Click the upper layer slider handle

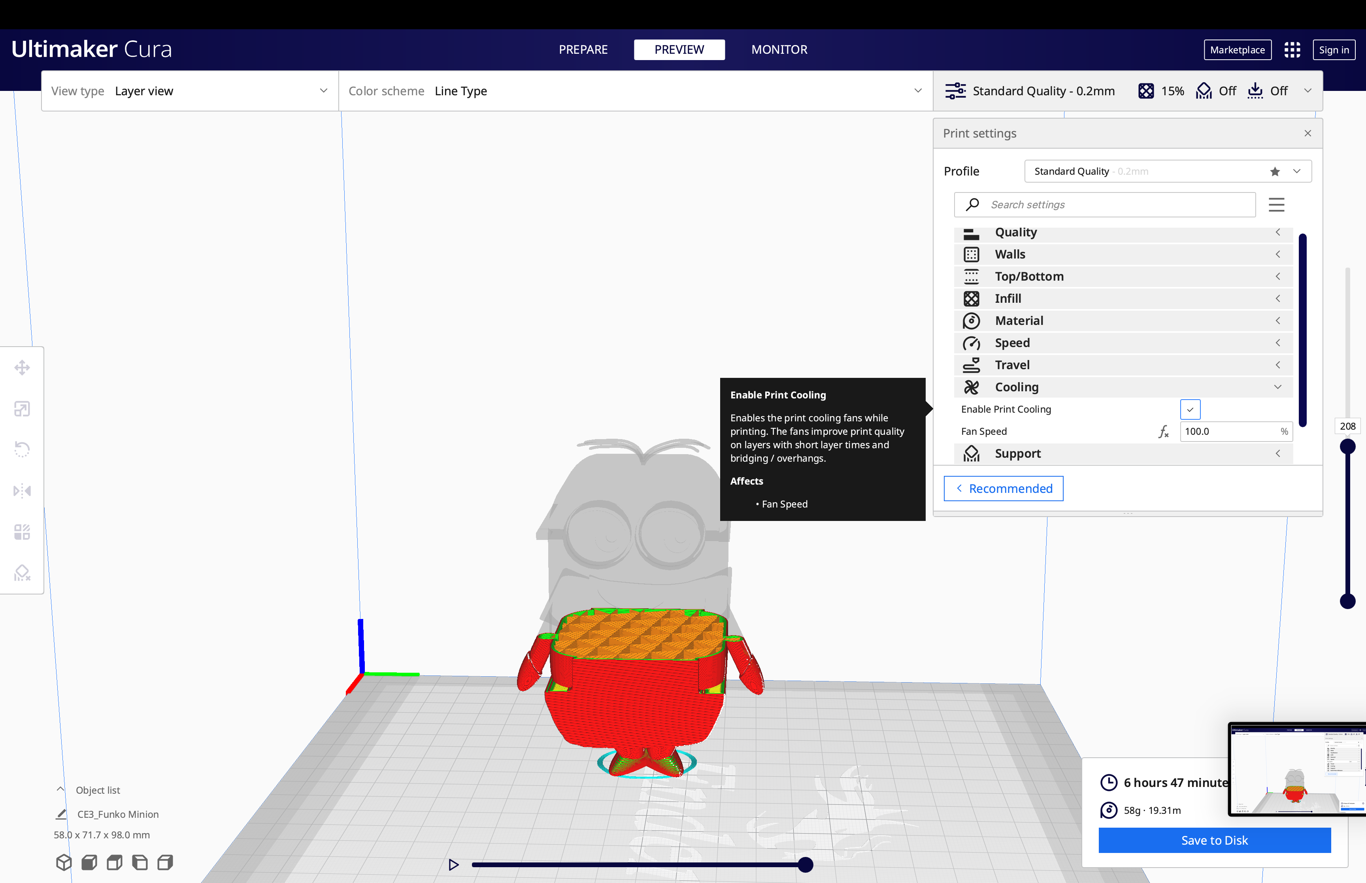pyautogui.click(x=1347, y=446)
